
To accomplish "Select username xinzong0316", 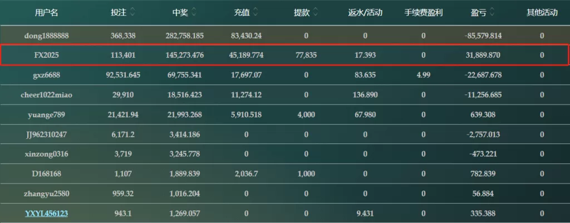I will pos(47,154).
